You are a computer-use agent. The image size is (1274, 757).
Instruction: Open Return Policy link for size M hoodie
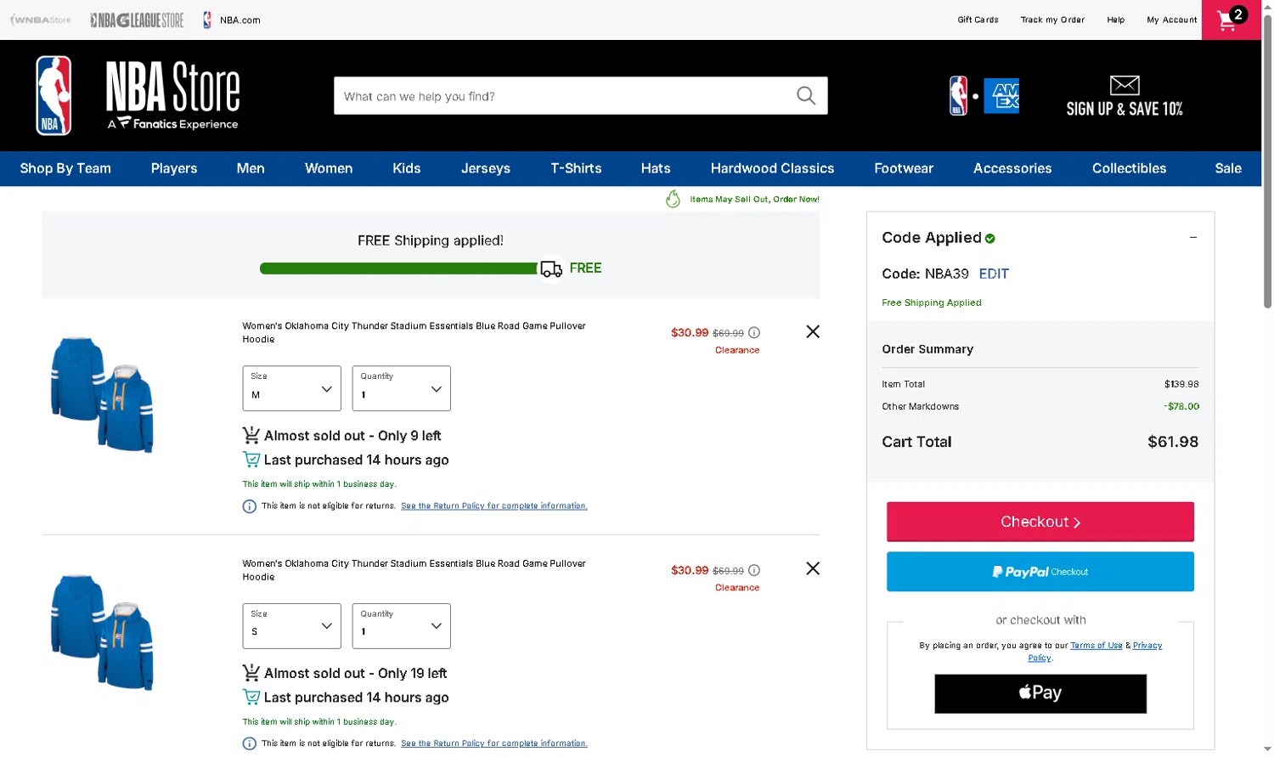tap(494, 506)
